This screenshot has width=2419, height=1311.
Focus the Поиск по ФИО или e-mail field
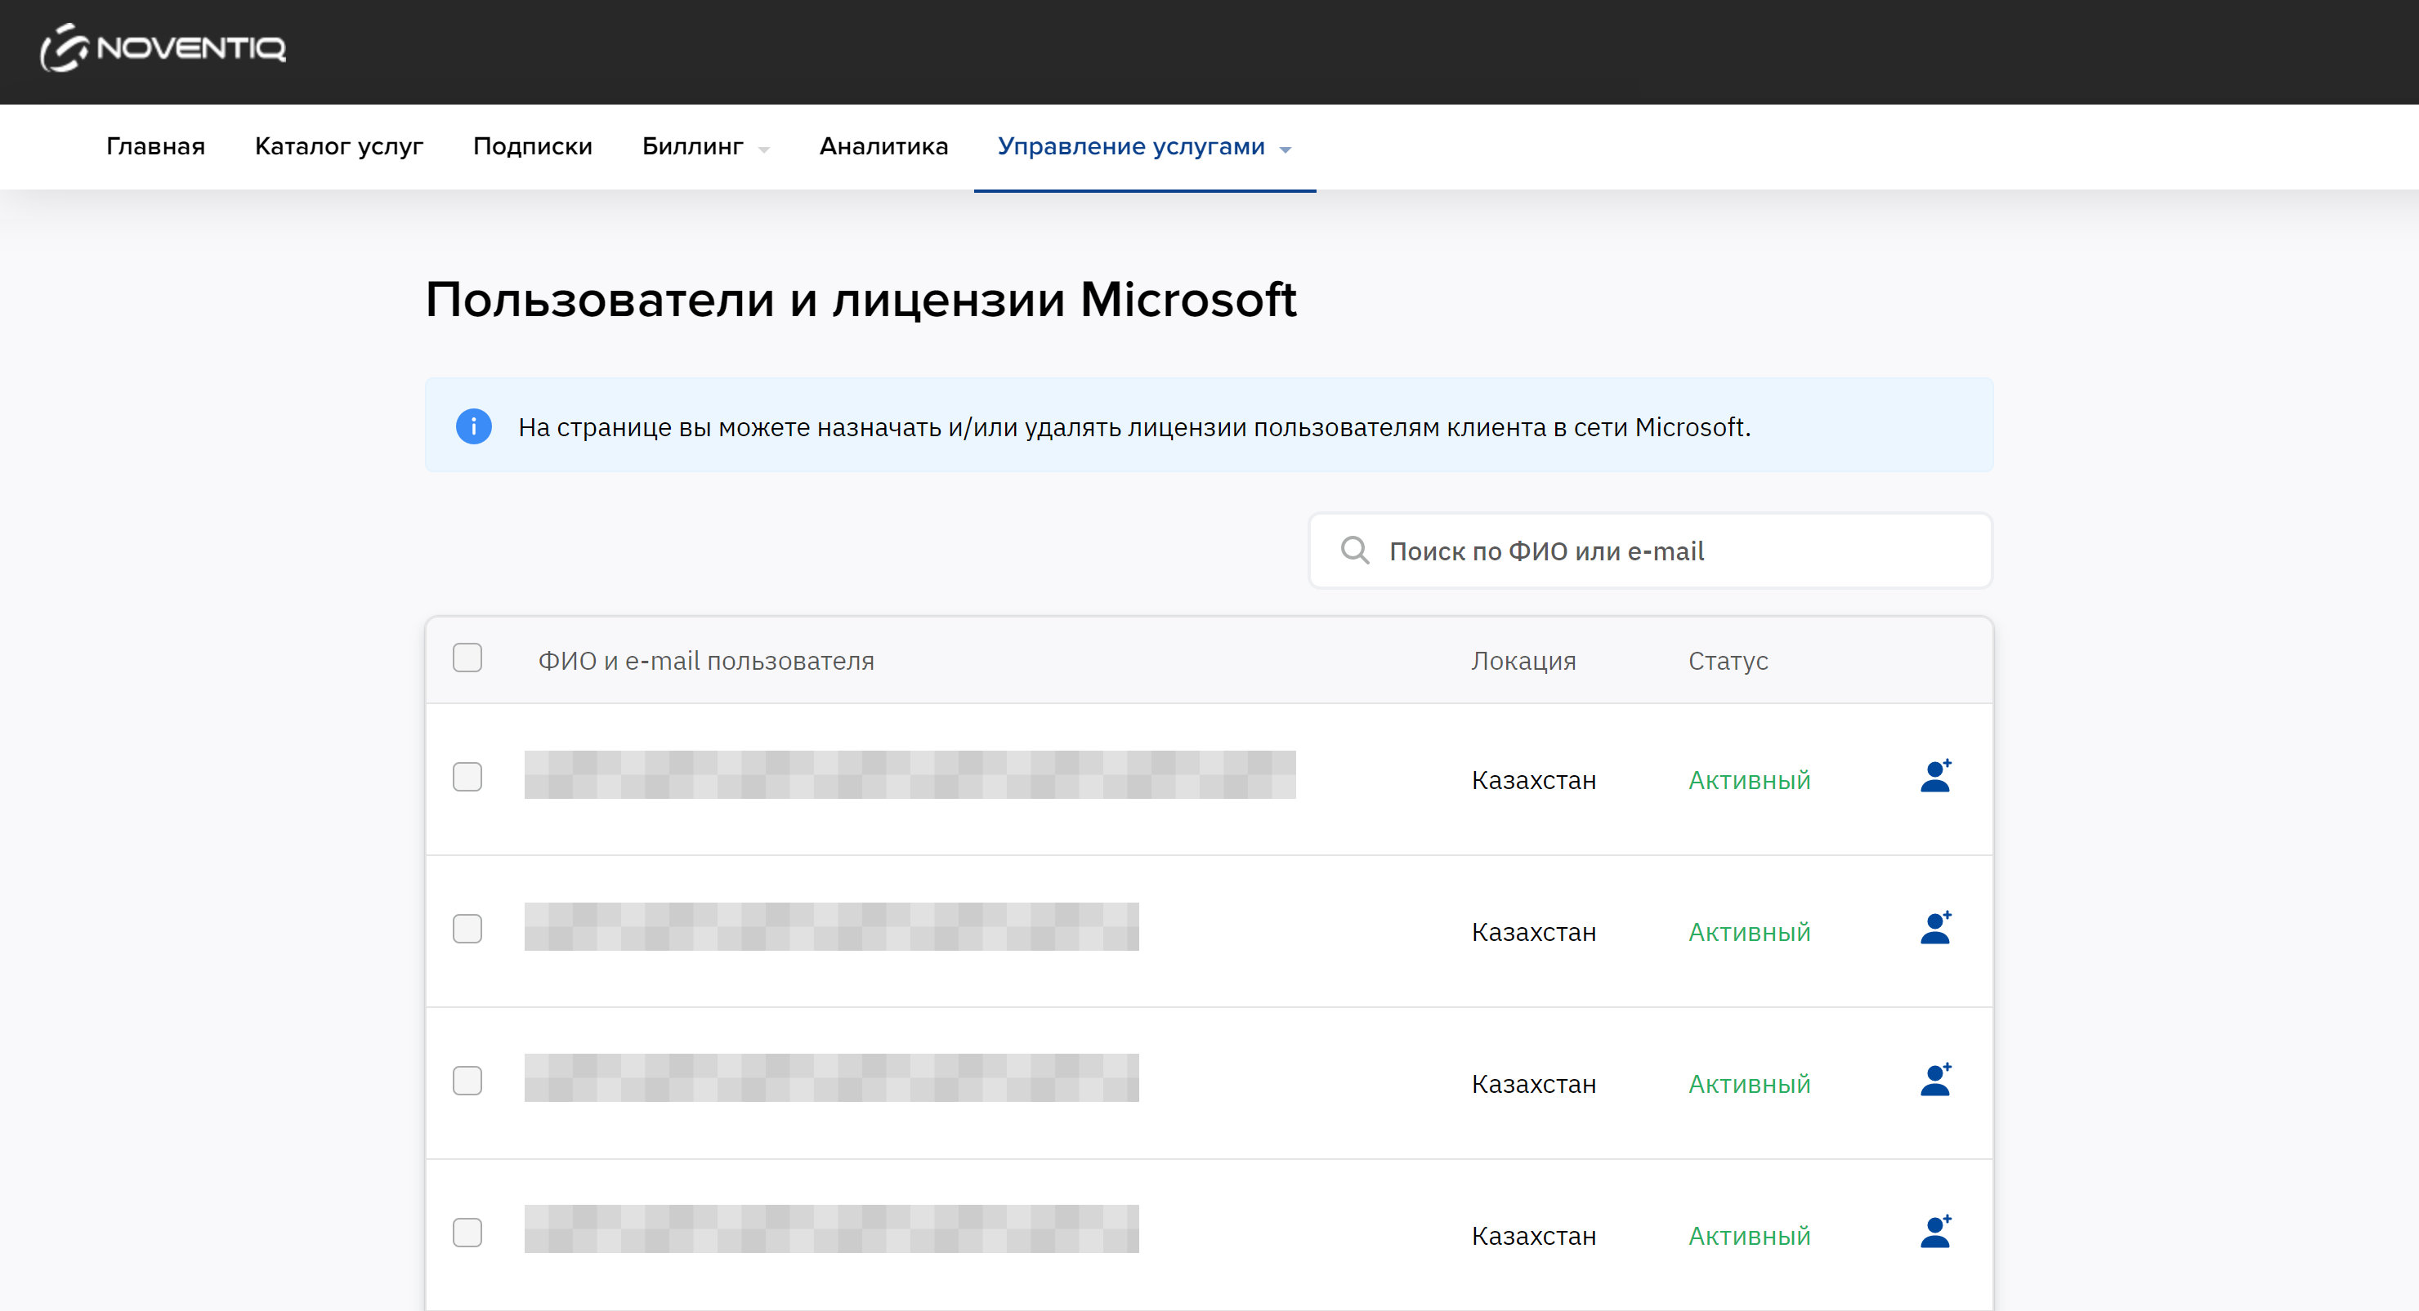tap(1671, 552)
